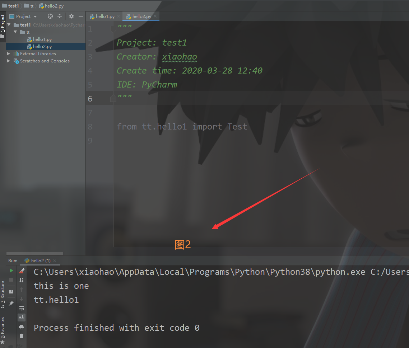
Task: Open Project panel settings with the gear icon
Action: 71,16
